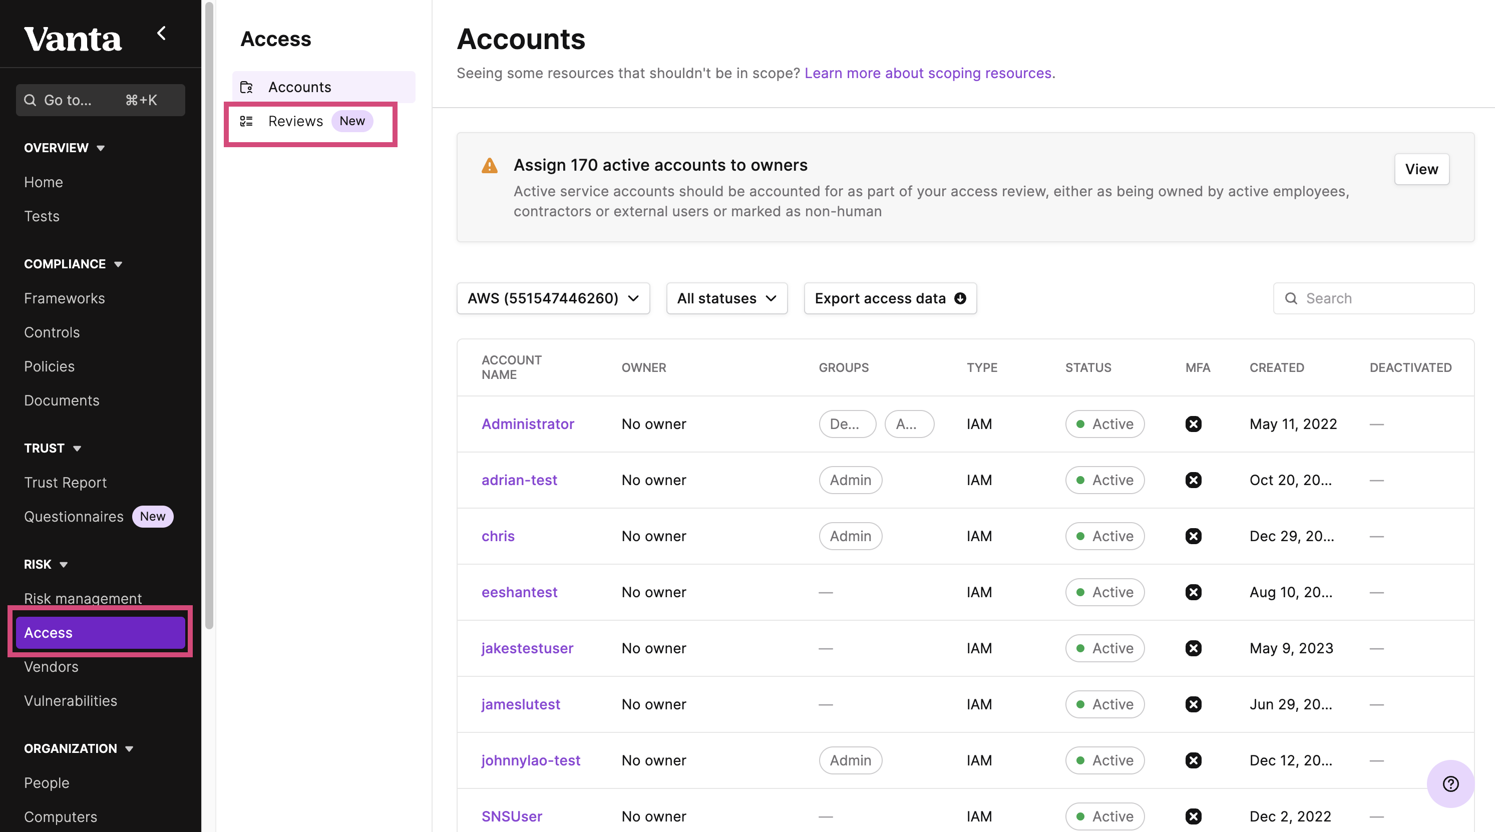Click the Search accounts input field
This screenshot has height=832, width=1495.
point(1373,298)
